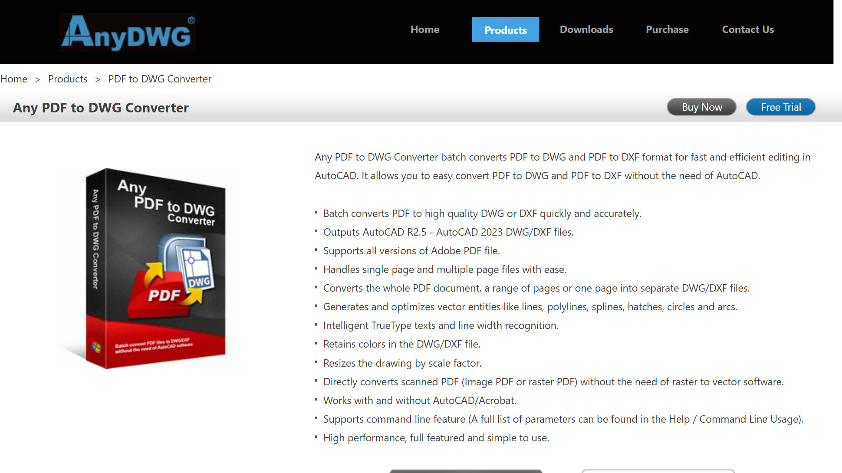Click the Products breadcrumb link
The image size is (842, 473).
(68, 79)
